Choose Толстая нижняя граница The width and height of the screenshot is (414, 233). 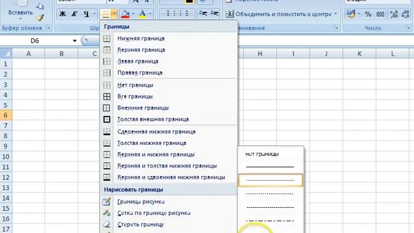coord(169,142)
